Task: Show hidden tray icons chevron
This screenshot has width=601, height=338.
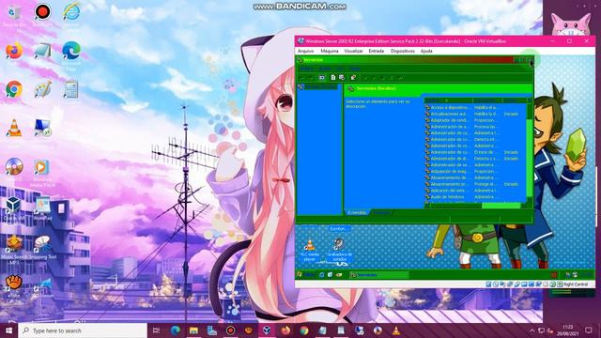Action: (x=532, y=330)
